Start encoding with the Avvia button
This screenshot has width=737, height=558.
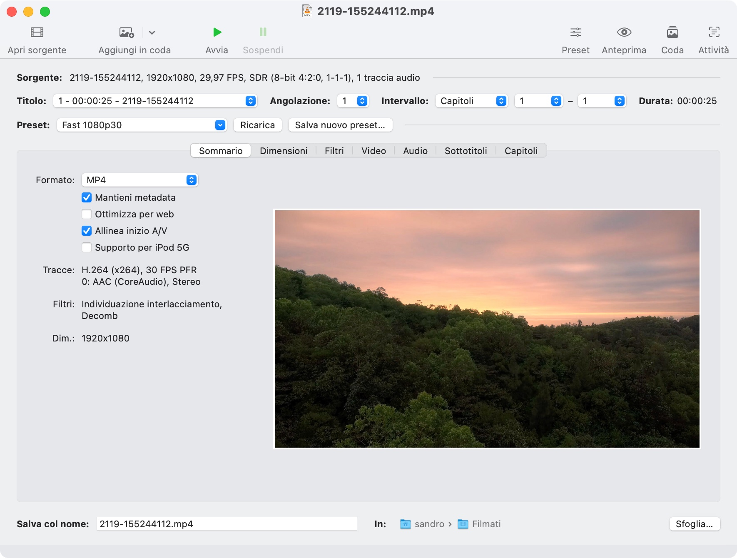[217, 32]
